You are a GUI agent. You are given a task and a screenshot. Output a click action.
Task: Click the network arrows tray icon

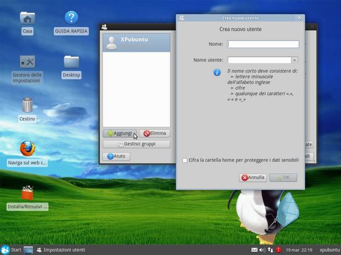(271, 250)
